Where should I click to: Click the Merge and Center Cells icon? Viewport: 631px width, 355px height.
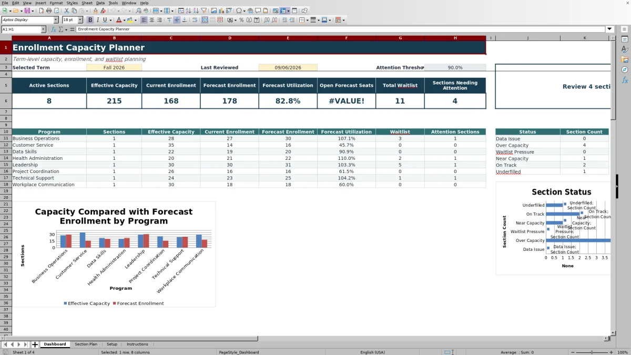[x=205, y=20]
